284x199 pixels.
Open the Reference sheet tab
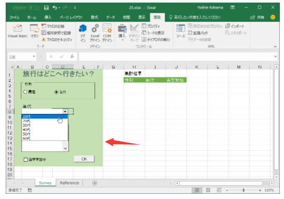(x=69, y=183)
